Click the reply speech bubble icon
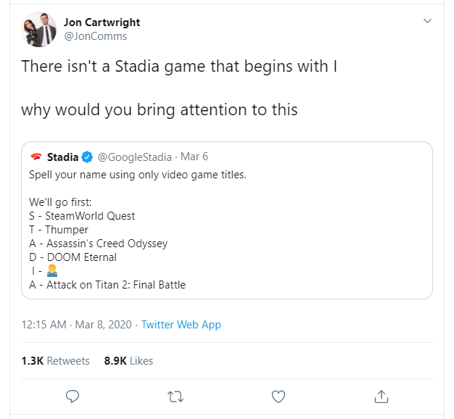Viewport: 454px width, 419px height. click(x=72, y=396)
